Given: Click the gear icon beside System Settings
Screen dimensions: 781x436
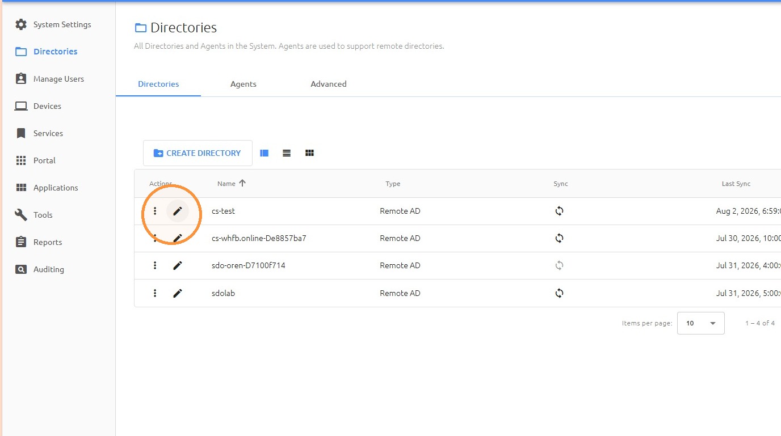Looking at the screenshot, I should point(21,24).
